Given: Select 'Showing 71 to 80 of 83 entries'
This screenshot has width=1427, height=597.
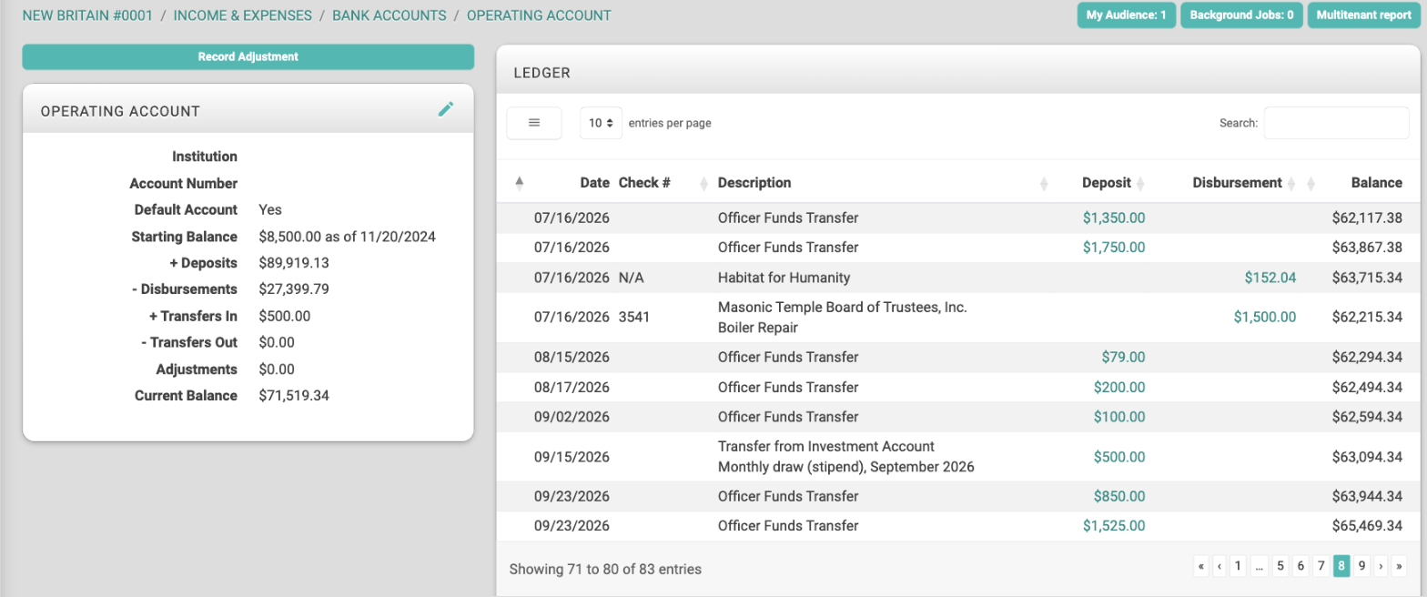Looking at the screenshot, I should point(605,570).
